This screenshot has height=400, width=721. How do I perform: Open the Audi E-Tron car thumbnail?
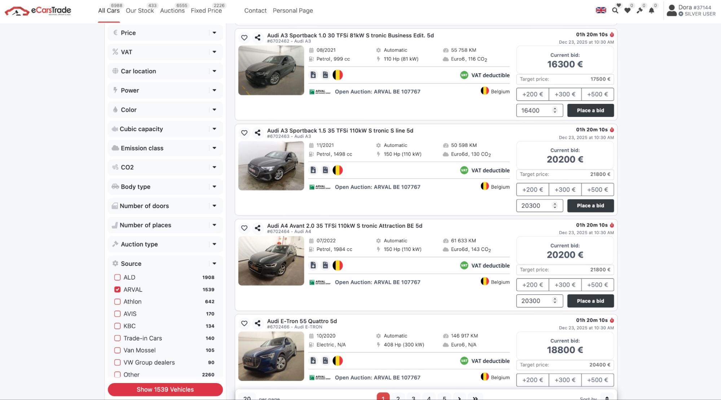[x=271, y=356]
